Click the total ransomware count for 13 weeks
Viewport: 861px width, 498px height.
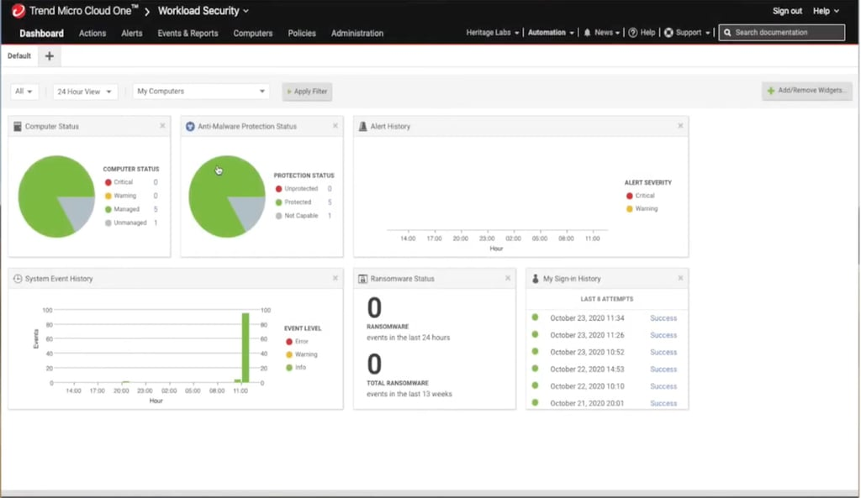(x=374, y=364)
